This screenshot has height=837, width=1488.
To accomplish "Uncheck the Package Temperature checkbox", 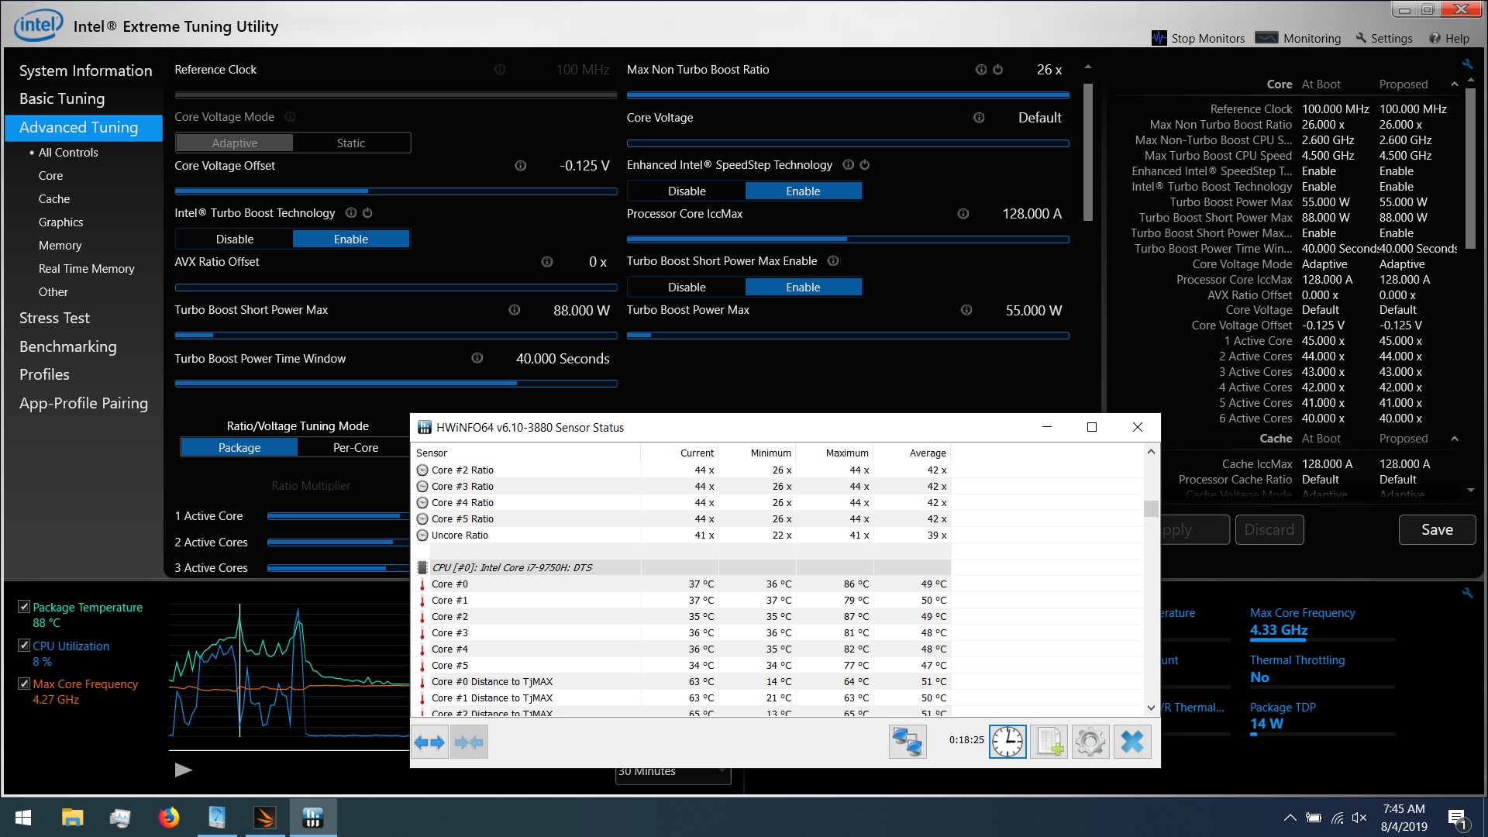I will point(24,607).
